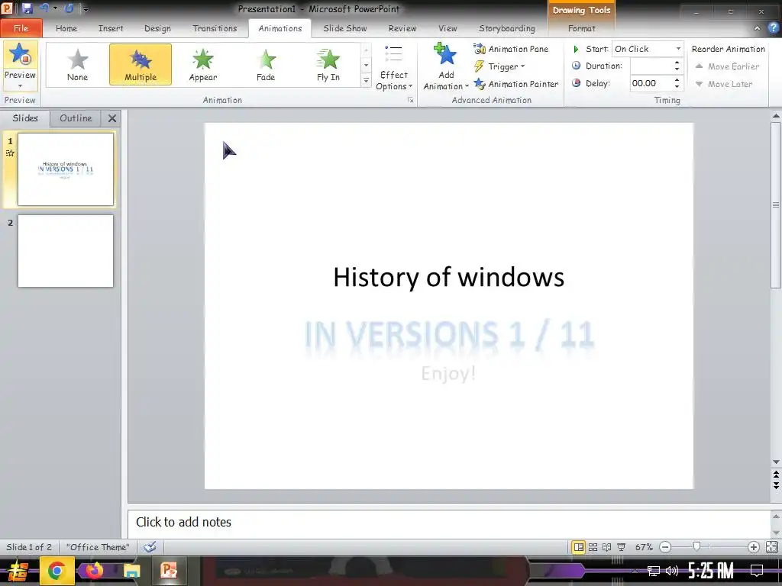Click the Preview animation star icon

coord(20,55)
